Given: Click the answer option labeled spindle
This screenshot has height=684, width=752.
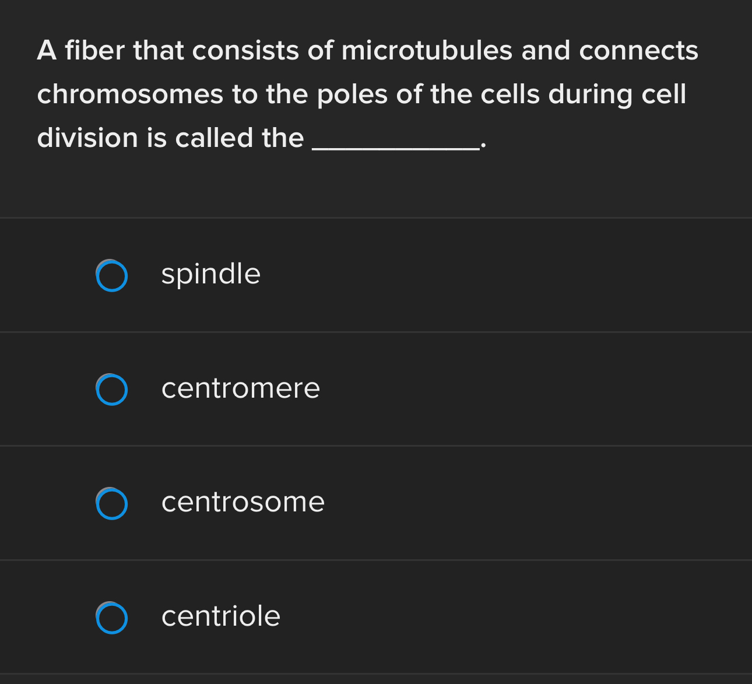Looking at the screenshot, I should (210, 275).
